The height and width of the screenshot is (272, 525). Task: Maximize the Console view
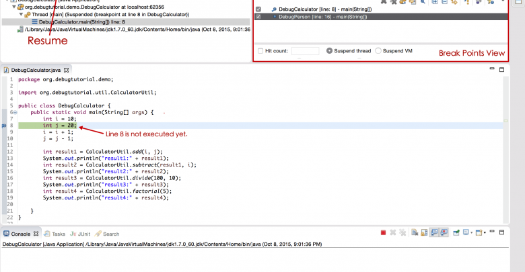tap(501, 232)
